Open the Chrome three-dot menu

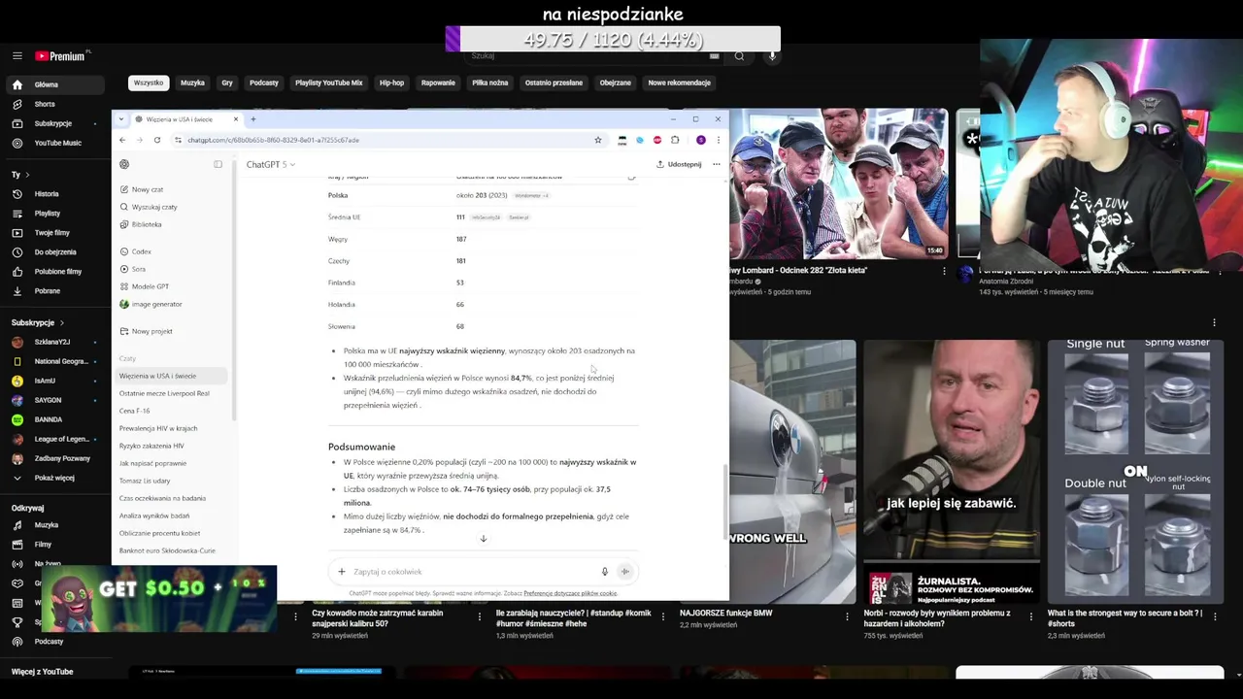tap(719, 140)
